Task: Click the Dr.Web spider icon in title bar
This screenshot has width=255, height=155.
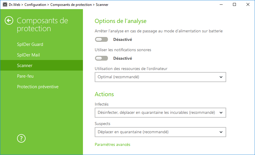Action: 5,4
